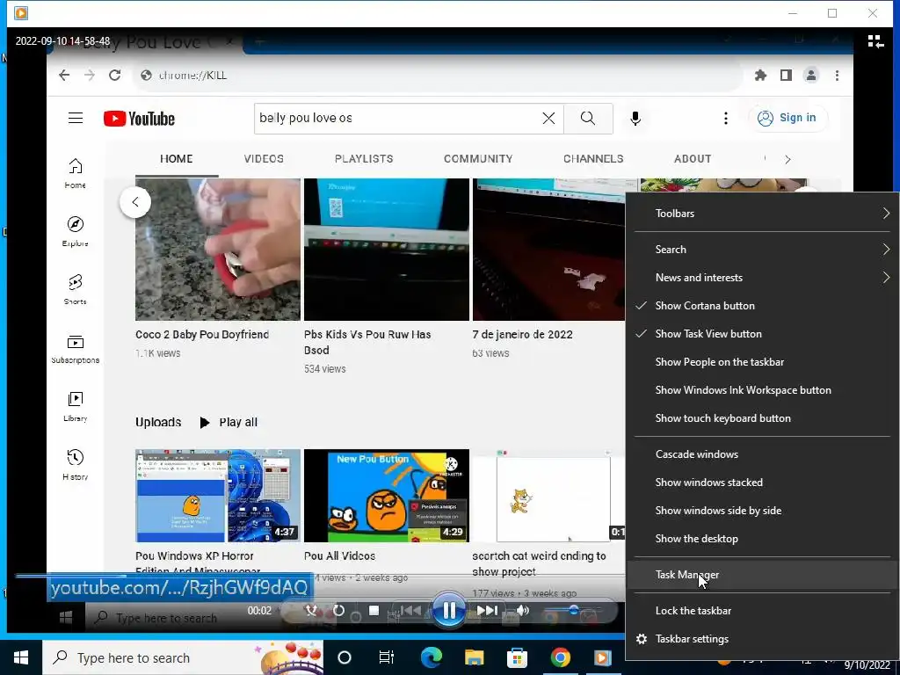Switch to the COMMUNITY channel tab
Image resolution: width=900 pixels, height=675 pixels.
[478, 159]
